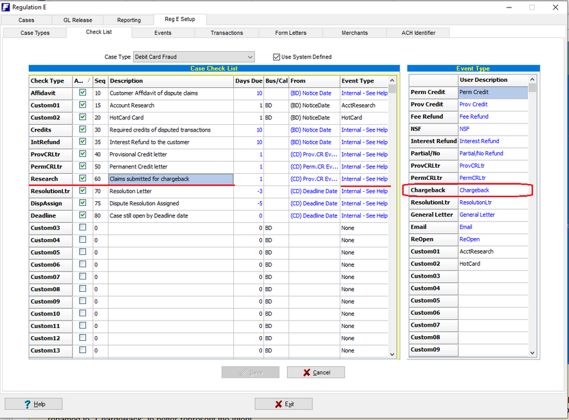The width and height of the screenshot is (569, 420).
Task: Uncheck the Affidavit row active checkbox
Action: click(x=83, y=93)
